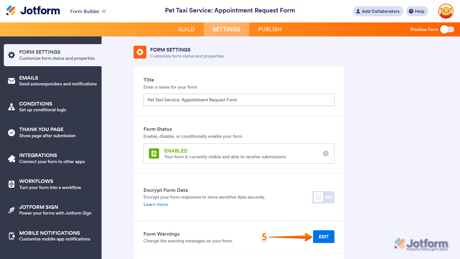Click the Workflows icon in sidebar
The width and height of the screenshot is (460, 259).
coord(11,184)
